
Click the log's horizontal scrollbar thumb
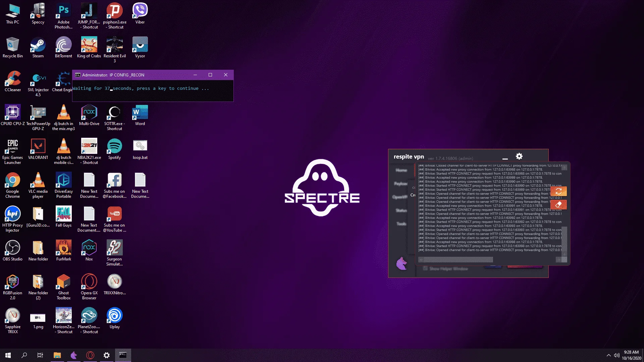(458, 260)
